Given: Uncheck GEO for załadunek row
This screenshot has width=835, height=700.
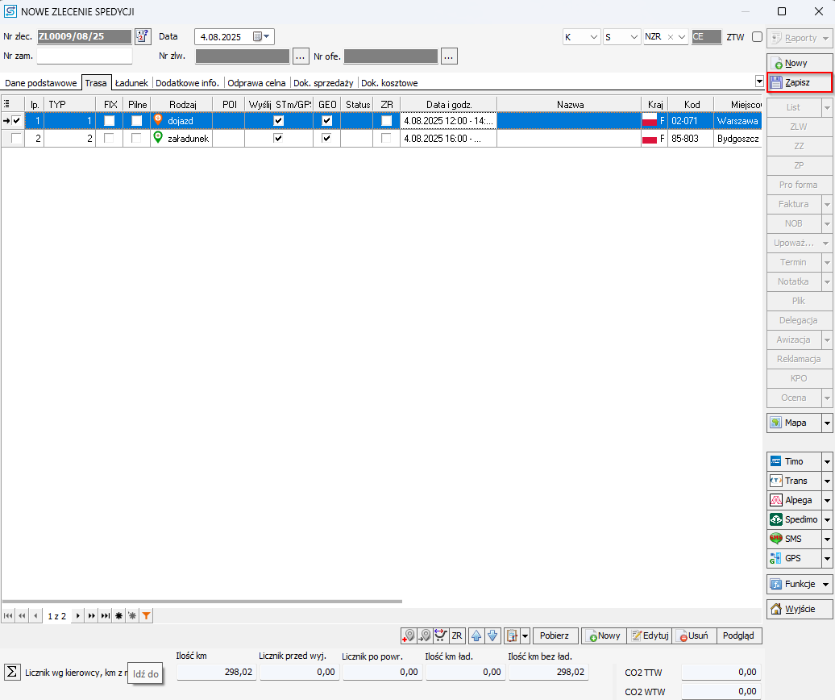Looking at the screenshot, I should tap(326, 139).
